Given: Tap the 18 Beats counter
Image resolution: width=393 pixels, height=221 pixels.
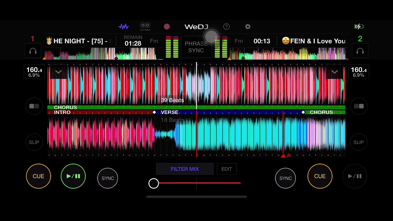Looking at the screenshot, I should (172, 120).
